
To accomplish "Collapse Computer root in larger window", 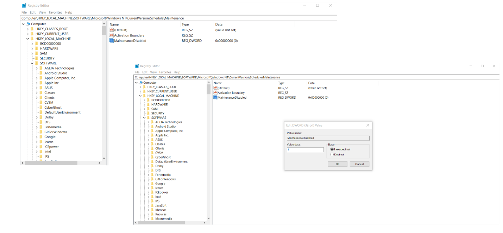I will [136, 83].
